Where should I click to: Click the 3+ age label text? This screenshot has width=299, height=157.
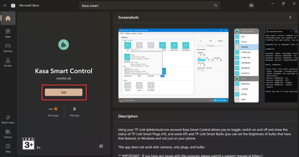(38, 147)
